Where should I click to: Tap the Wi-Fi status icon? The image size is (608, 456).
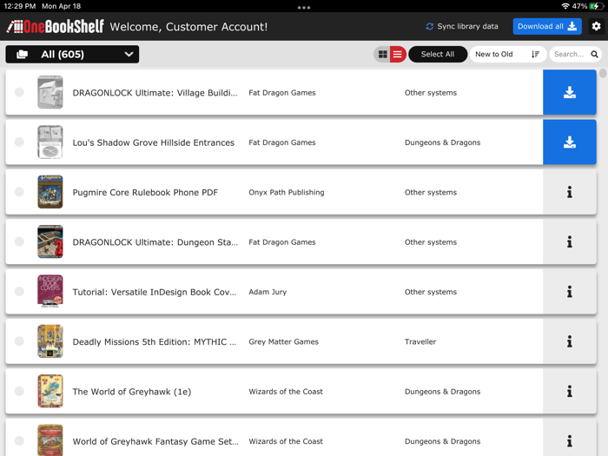(x=565, y=6)
